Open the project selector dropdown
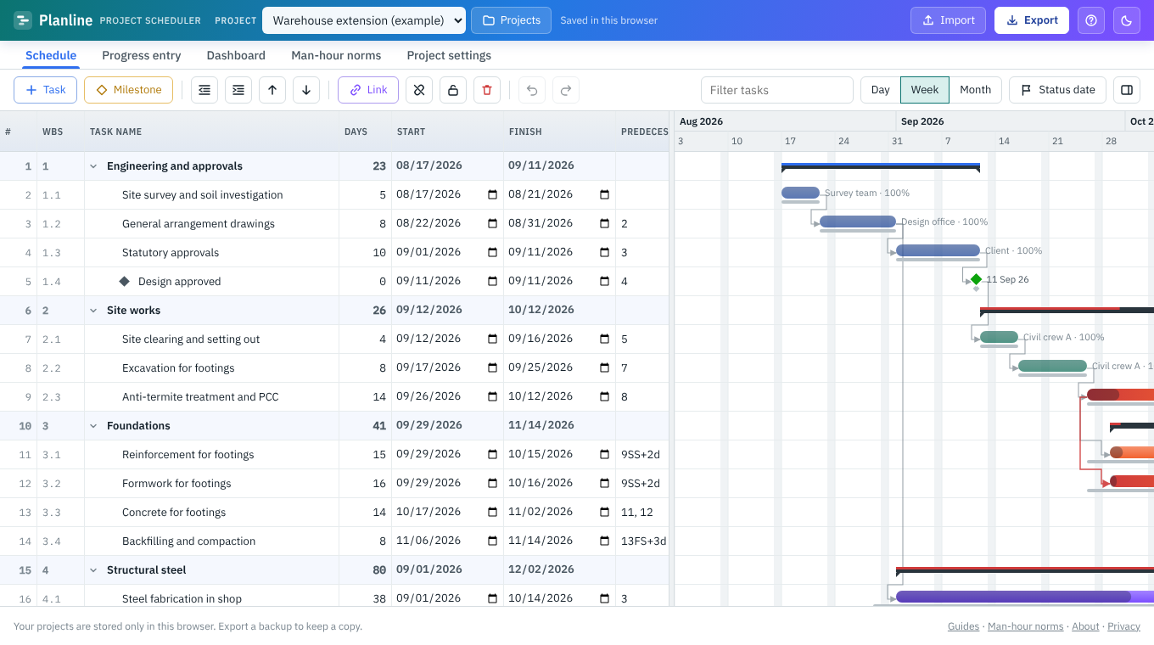This screenshot has width=1154, height=645. [364, 20]
